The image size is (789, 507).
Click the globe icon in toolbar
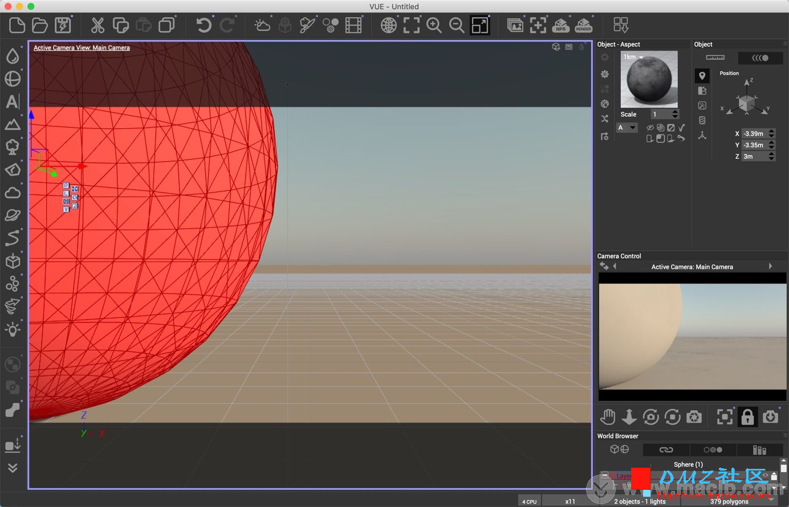coord(389,25)
